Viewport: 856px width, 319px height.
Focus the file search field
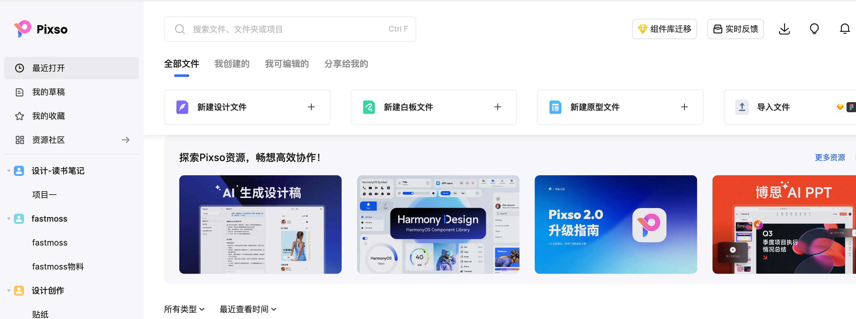[290, 29]
